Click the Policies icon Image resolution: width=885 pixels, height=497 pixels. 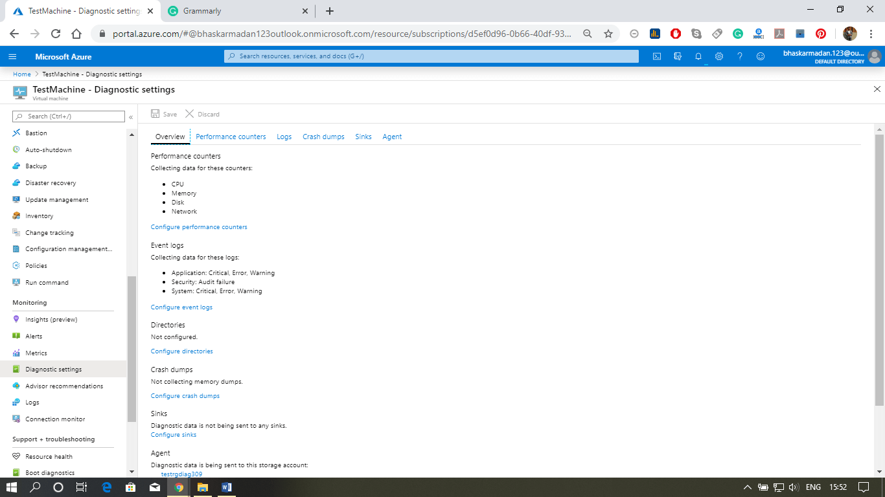[x=16, y=265]
